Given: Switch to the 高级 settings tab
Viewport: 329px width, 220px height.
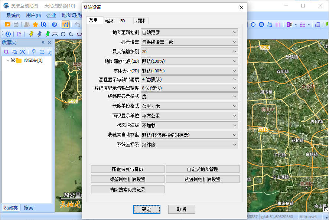Looking at the screenshot, I should click(x=109, y=21).
